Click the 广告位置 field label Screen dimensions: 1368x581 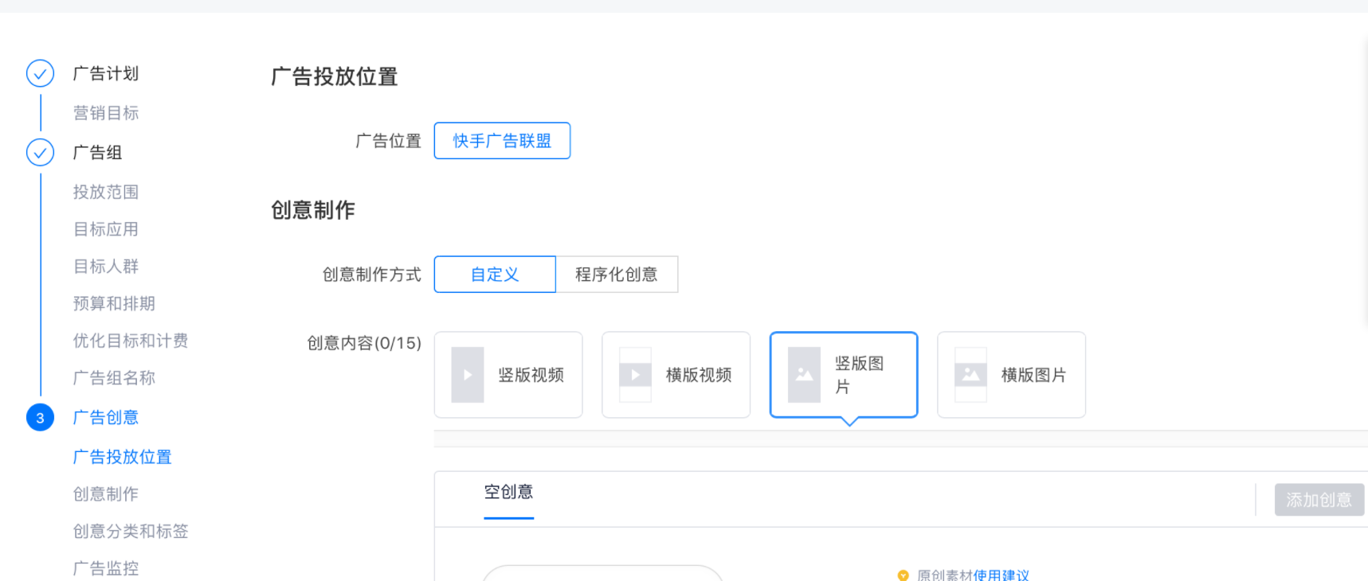click(x=389, y=141)
